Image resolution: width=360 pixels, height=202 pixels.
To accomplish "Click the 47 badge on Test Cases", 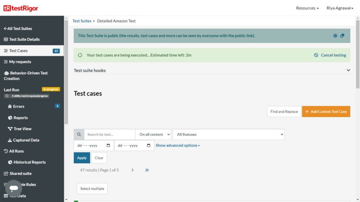I will [56, 51].
